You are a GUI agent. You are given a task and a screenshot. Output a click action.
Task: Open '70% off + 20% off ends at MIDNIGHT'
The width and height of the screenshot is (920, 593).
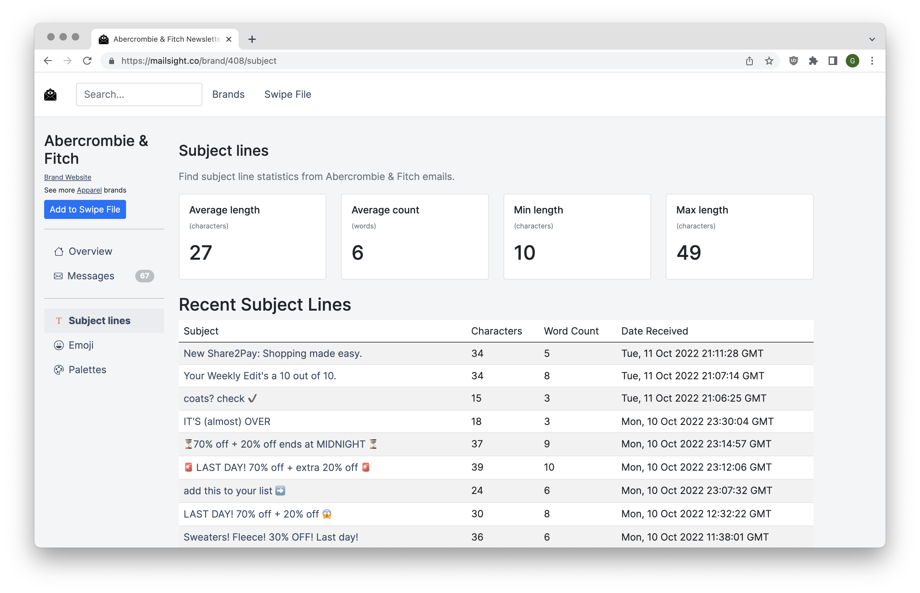pyautogui.click(x=281, y=444)
